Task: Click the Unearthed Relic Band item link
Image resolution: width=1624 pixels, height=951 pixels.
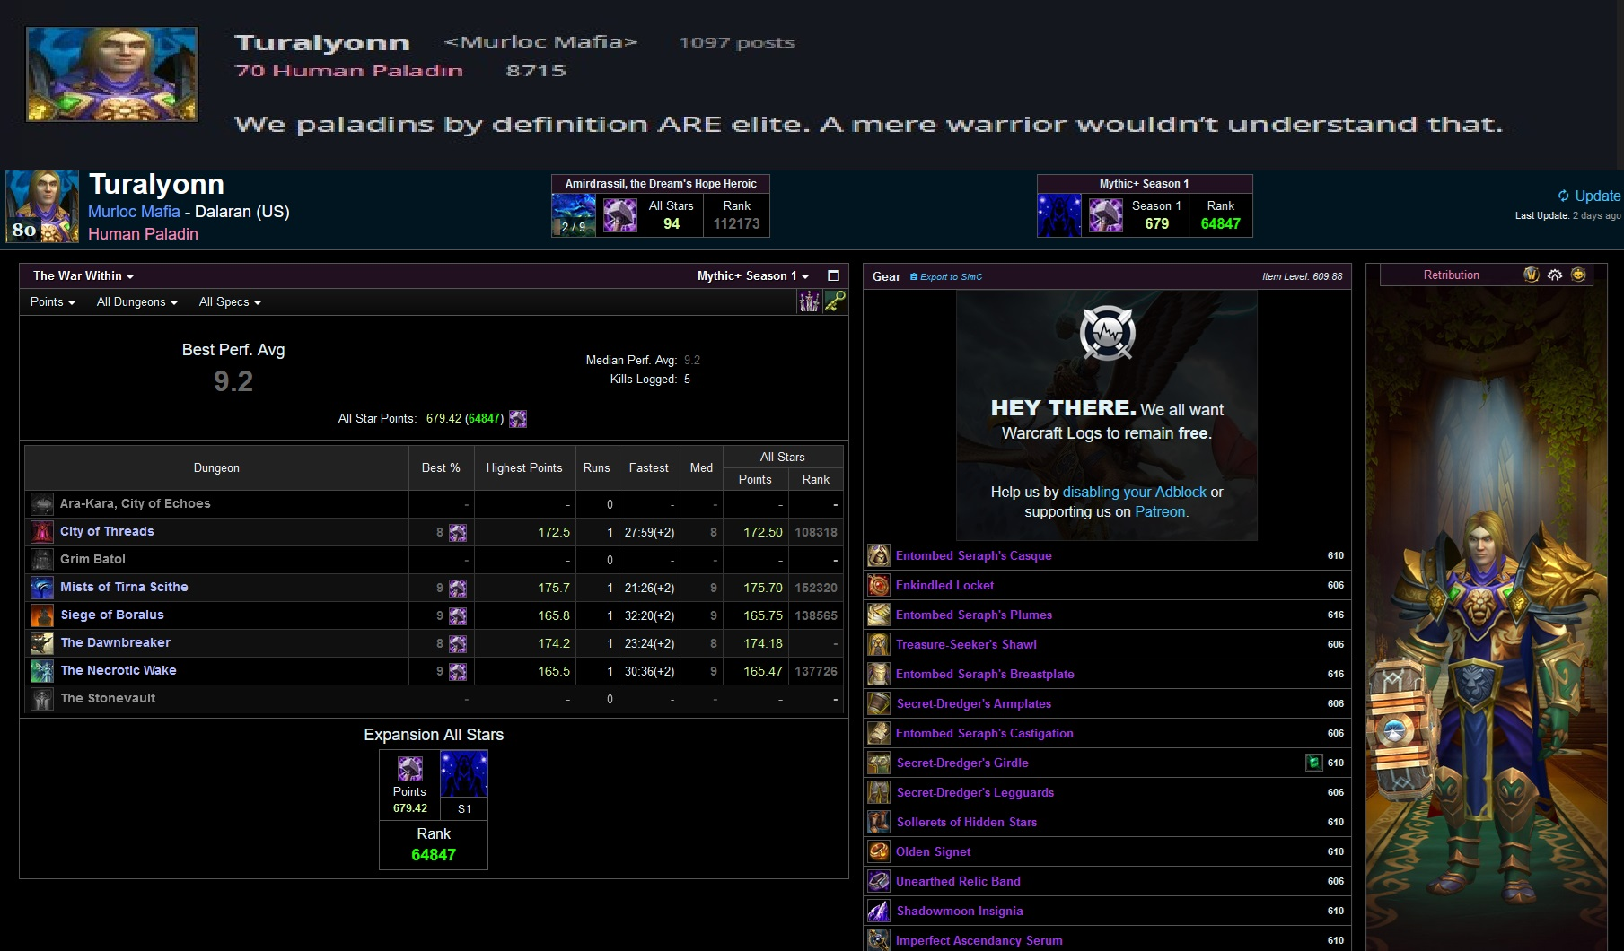Action: click(x=958, y=881)
